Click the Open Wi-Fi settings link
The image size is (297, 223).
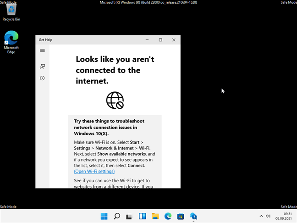coord(94,171)
